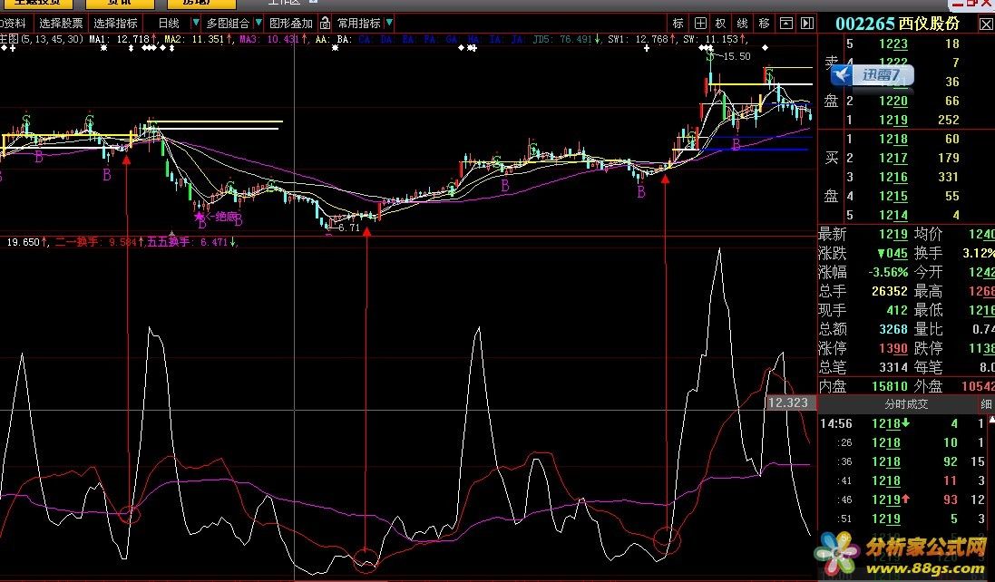Screen dimensions: 995x582
Task: Click the MA1: 12.718 indicator readout
Action: [122, 39]
